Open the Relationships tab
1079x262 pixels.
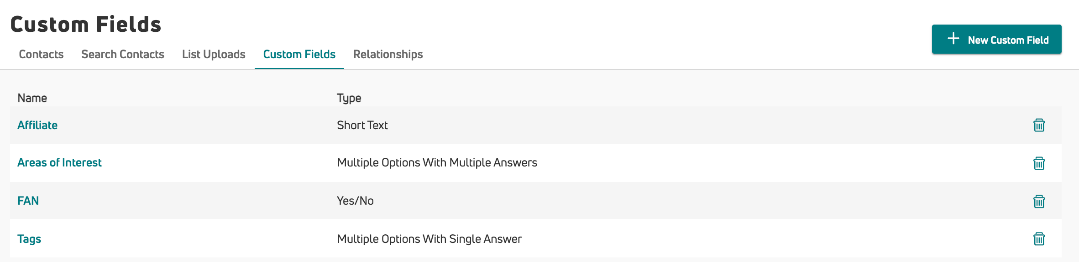click(x=388, y=54)
